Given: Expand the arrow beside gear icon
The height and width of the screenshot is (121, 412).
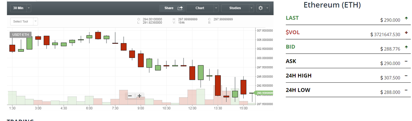Looking at the screenshot, I should click(x=267, y=8).
